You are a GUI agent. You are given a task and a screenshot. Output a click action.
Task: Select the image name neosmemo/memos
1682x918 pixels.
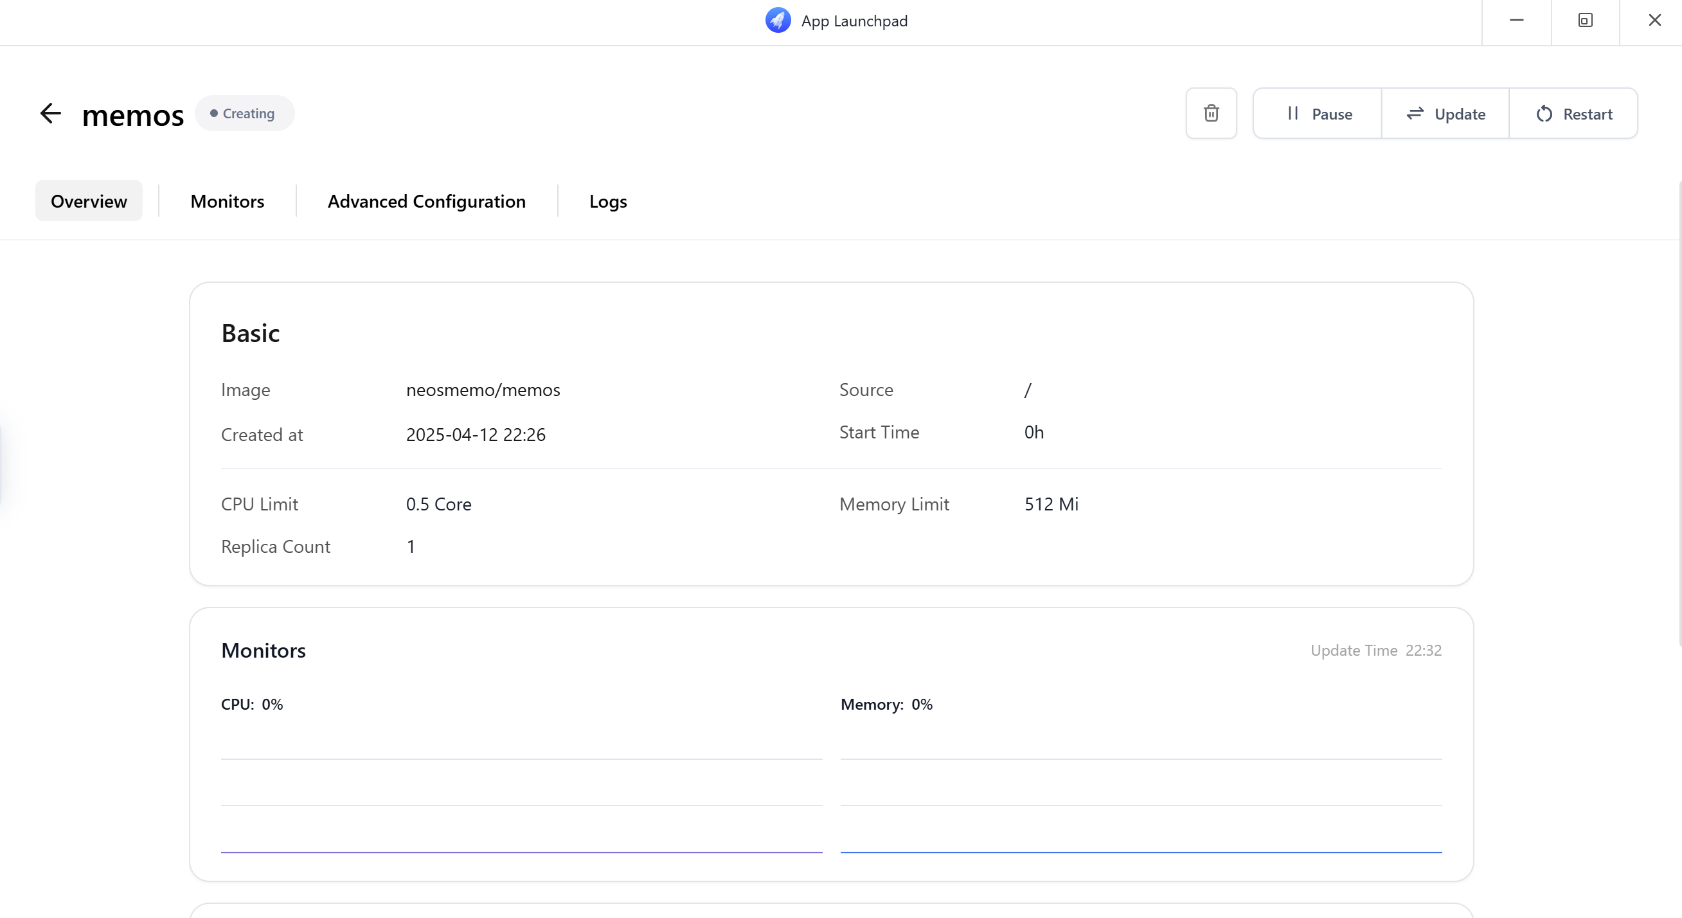pyautogui.click(x=483, y=390)
